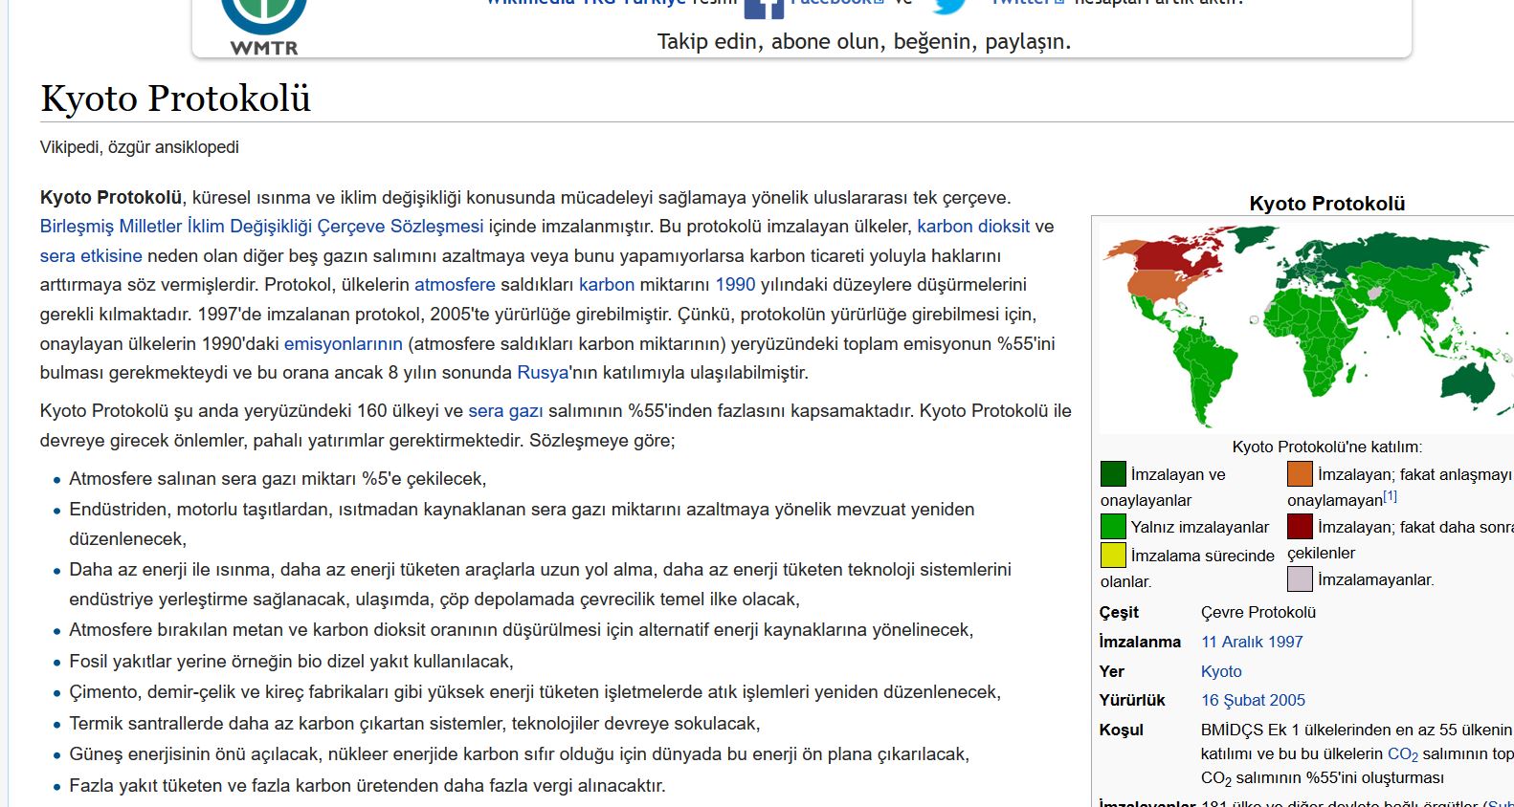Click the 'Yürürlük' infobox label
Image resolution: width=1514 pixels, height=807 pixels.
click(1132, 700)
